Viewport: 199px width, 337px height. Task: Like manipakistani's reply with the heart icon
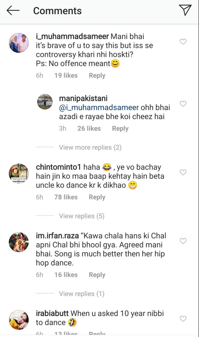pos(183,104)
